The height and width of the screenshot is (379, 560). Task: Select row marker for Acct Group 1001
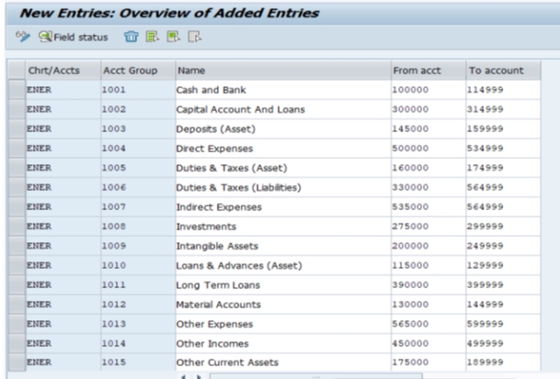pos(17,90)
